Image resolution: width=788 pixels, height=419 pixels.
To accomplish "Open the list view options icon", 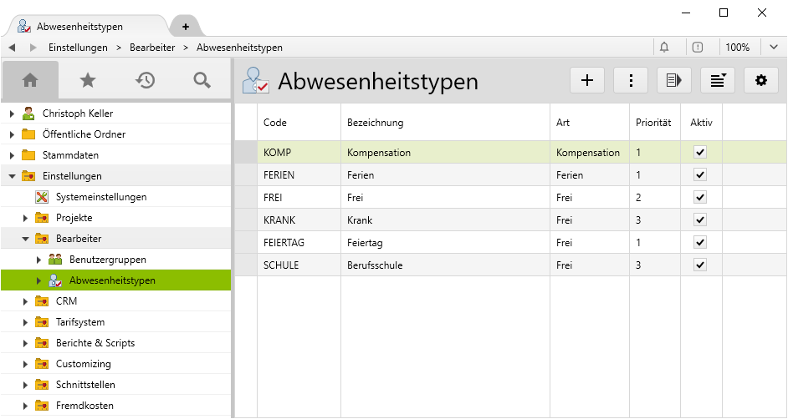I will [717, 80].
